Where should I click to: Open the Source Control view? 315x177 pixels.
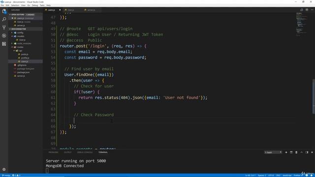(4, 28)
